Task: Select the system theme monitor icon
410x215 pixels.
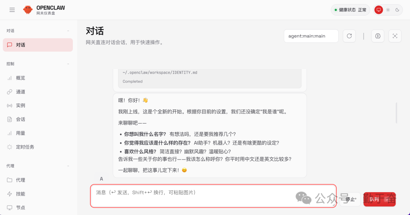Action: 378,10
